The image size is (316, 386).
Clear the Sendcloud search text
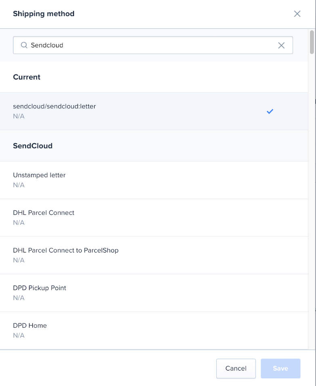[x=281, y=45]
